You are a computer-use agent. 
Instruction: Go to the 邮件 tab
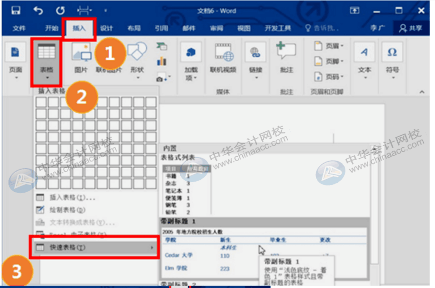(x=189, y=28)
